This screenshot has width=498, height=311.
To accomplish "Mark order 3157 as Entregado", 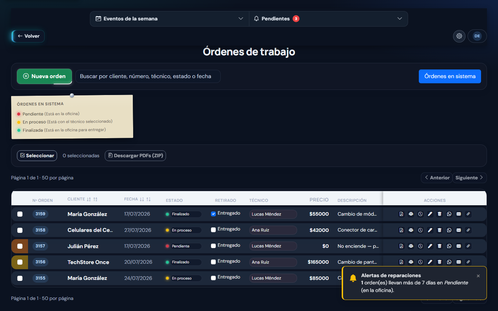I will tap(213, 246).
